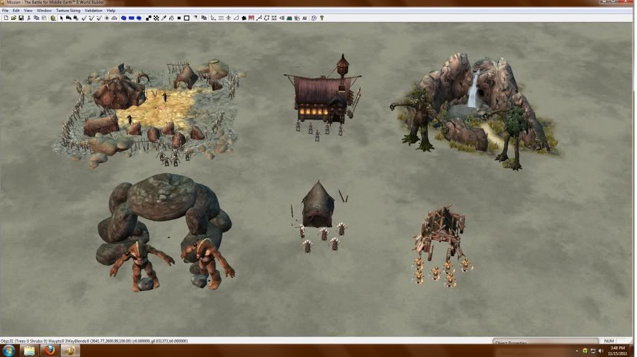Click the AI toolbar icon
Viewport: 637px width, 357px height.
(304, 18)
